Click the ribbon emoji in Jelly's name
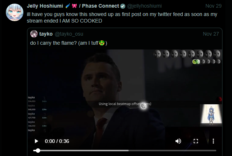The image size is (232, 156). pyautogui.click(x=74, y=6)
